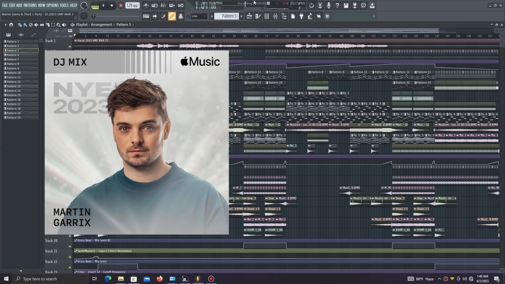The image size is (505, 284).
Task: Open the EDIT menu
Action: (x=12, y=6)
